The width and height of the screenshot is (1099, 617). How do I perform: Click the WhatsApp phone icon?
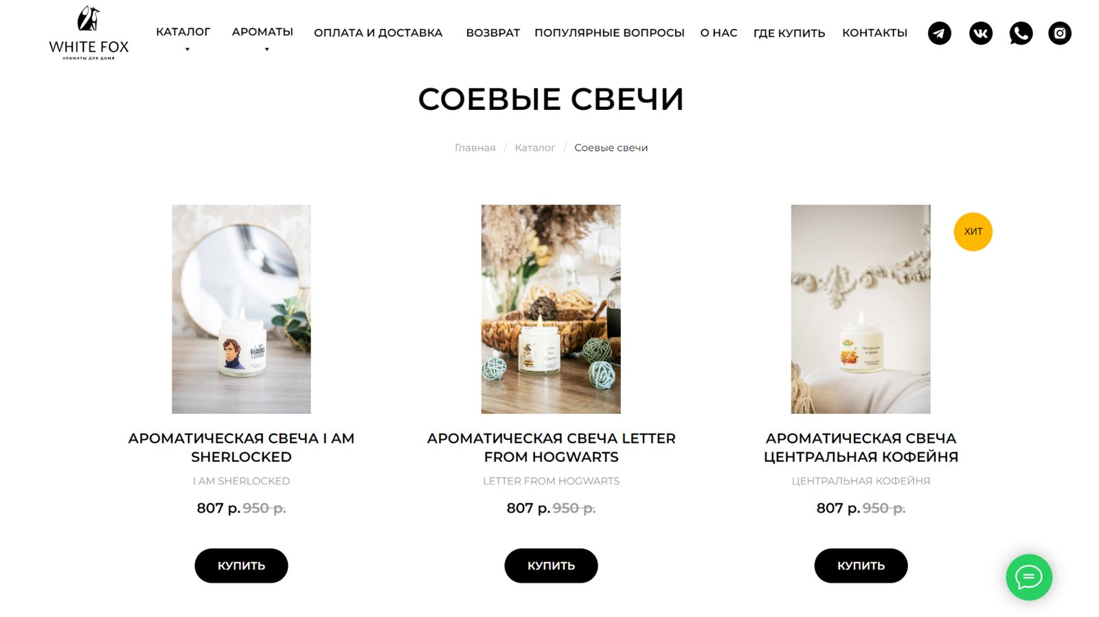[1021, 33]
